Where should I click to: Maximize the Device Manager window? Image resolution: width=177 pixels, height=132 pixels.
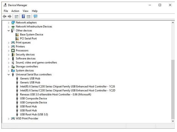coord(160,5)
